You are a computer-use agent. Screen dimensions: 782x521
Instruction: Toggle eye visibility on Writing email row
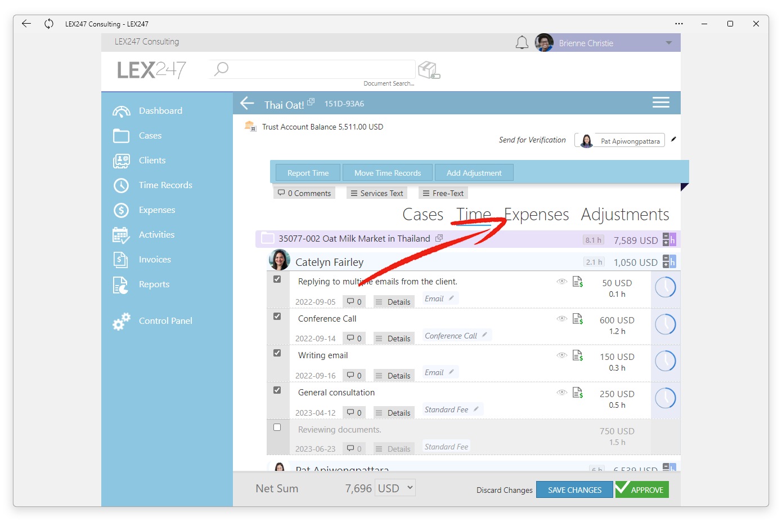point(561,355)
